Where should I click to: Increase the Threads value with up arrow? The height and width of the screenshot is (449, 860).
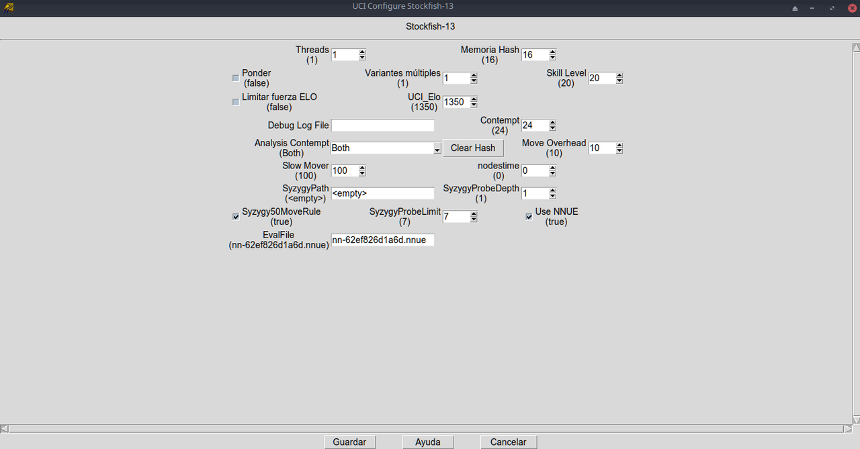[x=362, y=52]
